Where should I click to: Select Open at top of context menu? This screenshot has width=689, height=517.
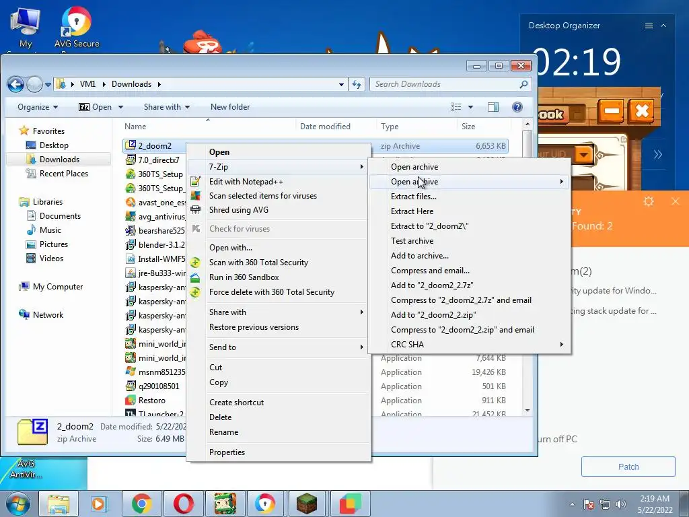(279, 152)
